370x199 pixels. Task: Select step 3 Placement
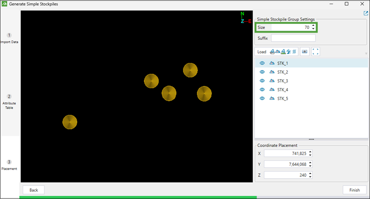coord(9,165)
